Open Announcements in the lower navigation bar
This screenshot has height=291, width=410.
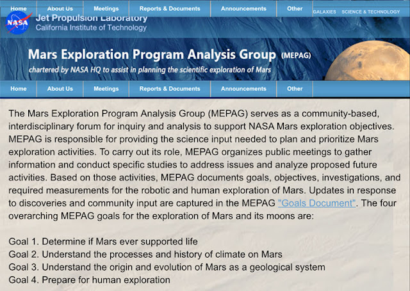point(243,89)
